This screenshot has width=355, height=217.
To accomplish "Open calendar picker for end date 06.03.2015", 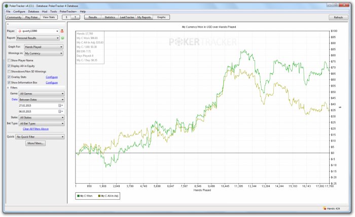I will (60, 111).
